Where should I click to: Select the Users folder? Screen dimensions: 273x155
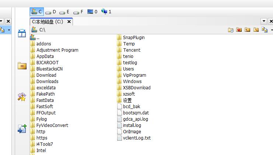(125, 69)
